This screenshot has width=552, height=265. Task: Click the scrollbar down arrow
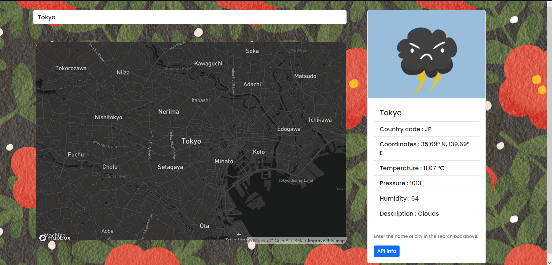click(549, 262)
